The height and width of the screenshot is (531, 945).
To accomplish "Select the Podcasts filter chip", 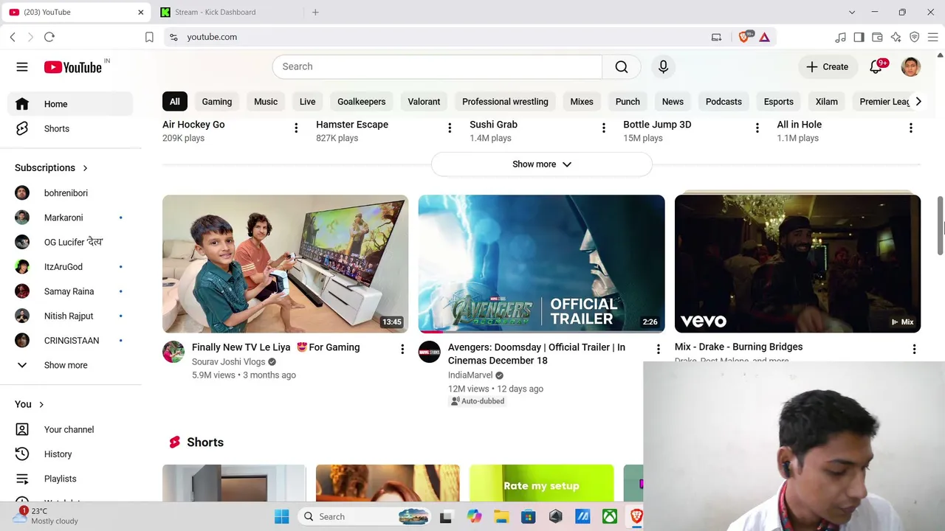I will tap(724, 102).
